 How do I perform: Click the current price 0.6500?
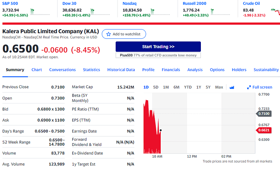tap(20, 49)
